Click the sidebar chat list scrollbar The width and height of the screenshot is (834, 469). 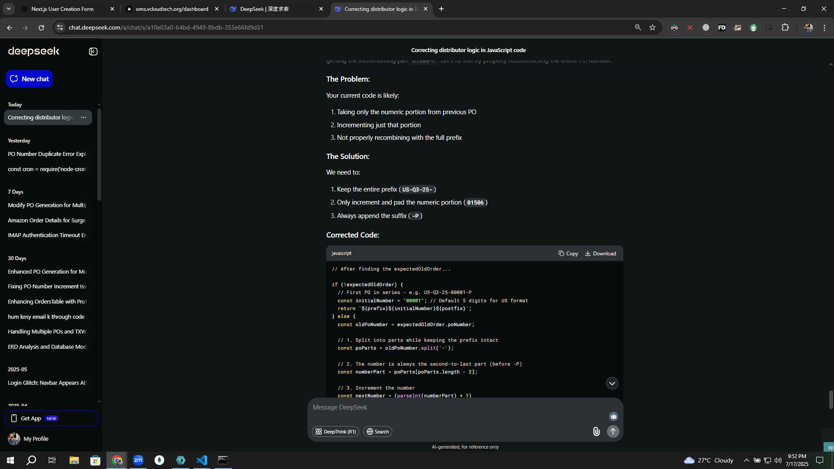point(99,154)
